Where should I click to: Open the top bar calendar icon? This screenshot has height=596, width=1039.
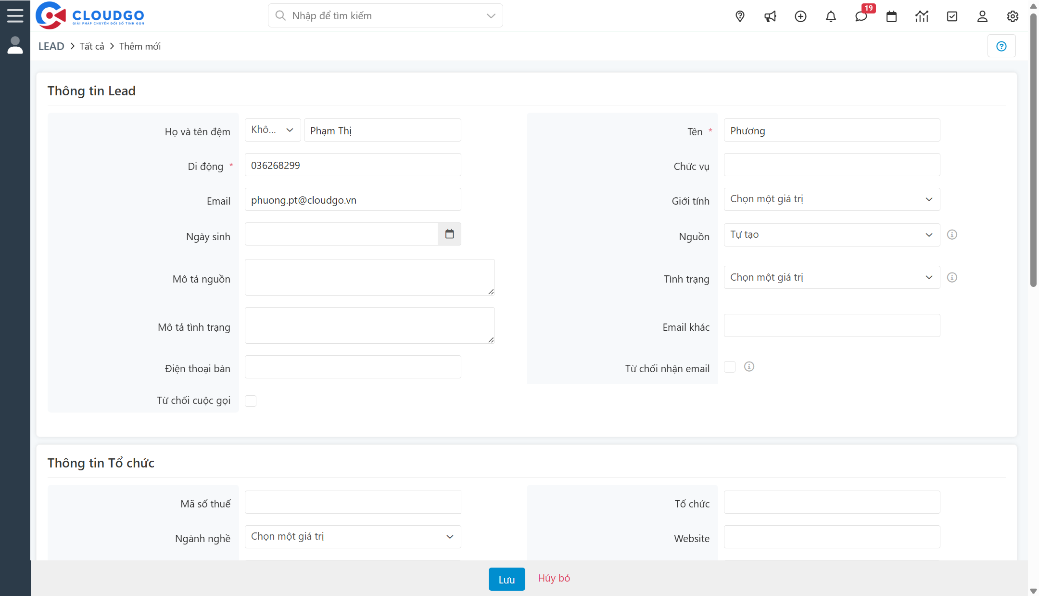[x=891, y=16]
